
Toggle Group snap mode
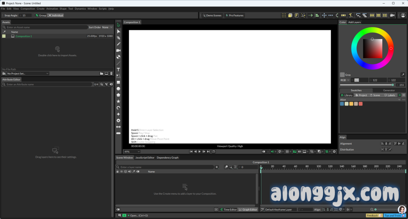[x=41, y=16]
